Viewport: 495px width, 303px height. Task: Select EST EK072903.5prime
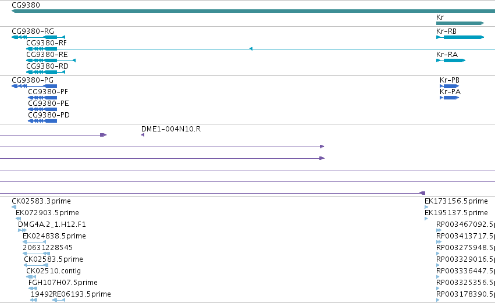pos(47,213)
